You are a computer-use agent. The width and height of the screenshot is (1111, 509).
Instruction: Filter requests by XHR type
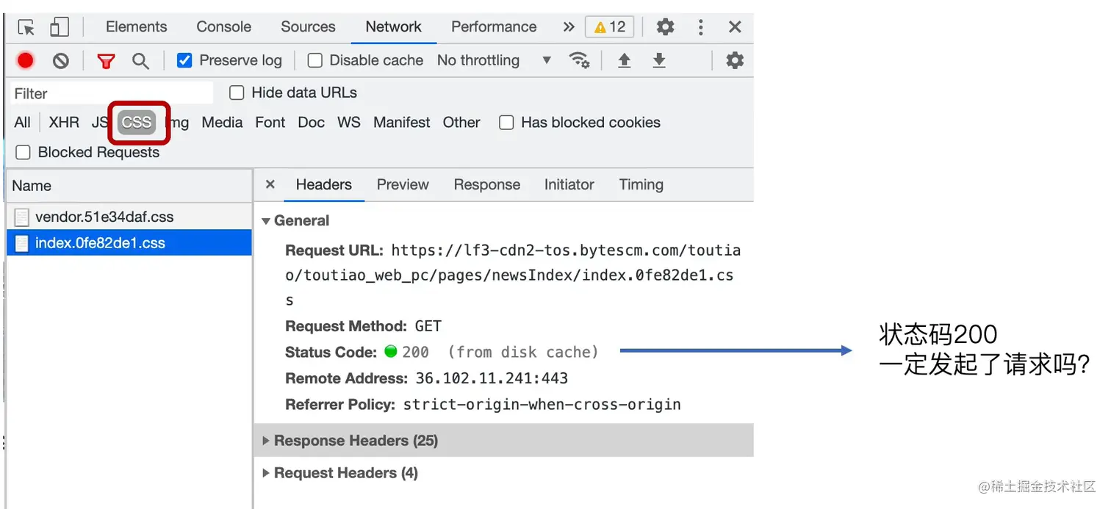pyautogui.click(x=64, y=123)
